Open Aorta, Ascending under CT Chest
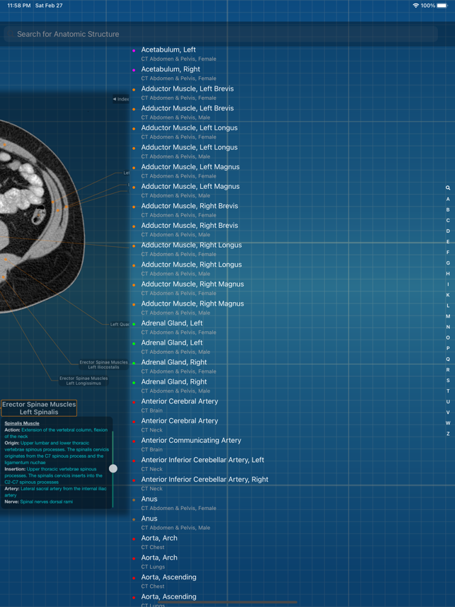 168,577
